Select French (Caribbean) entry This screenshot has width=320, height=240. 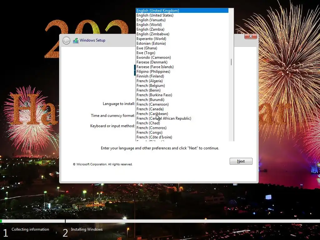182,114
